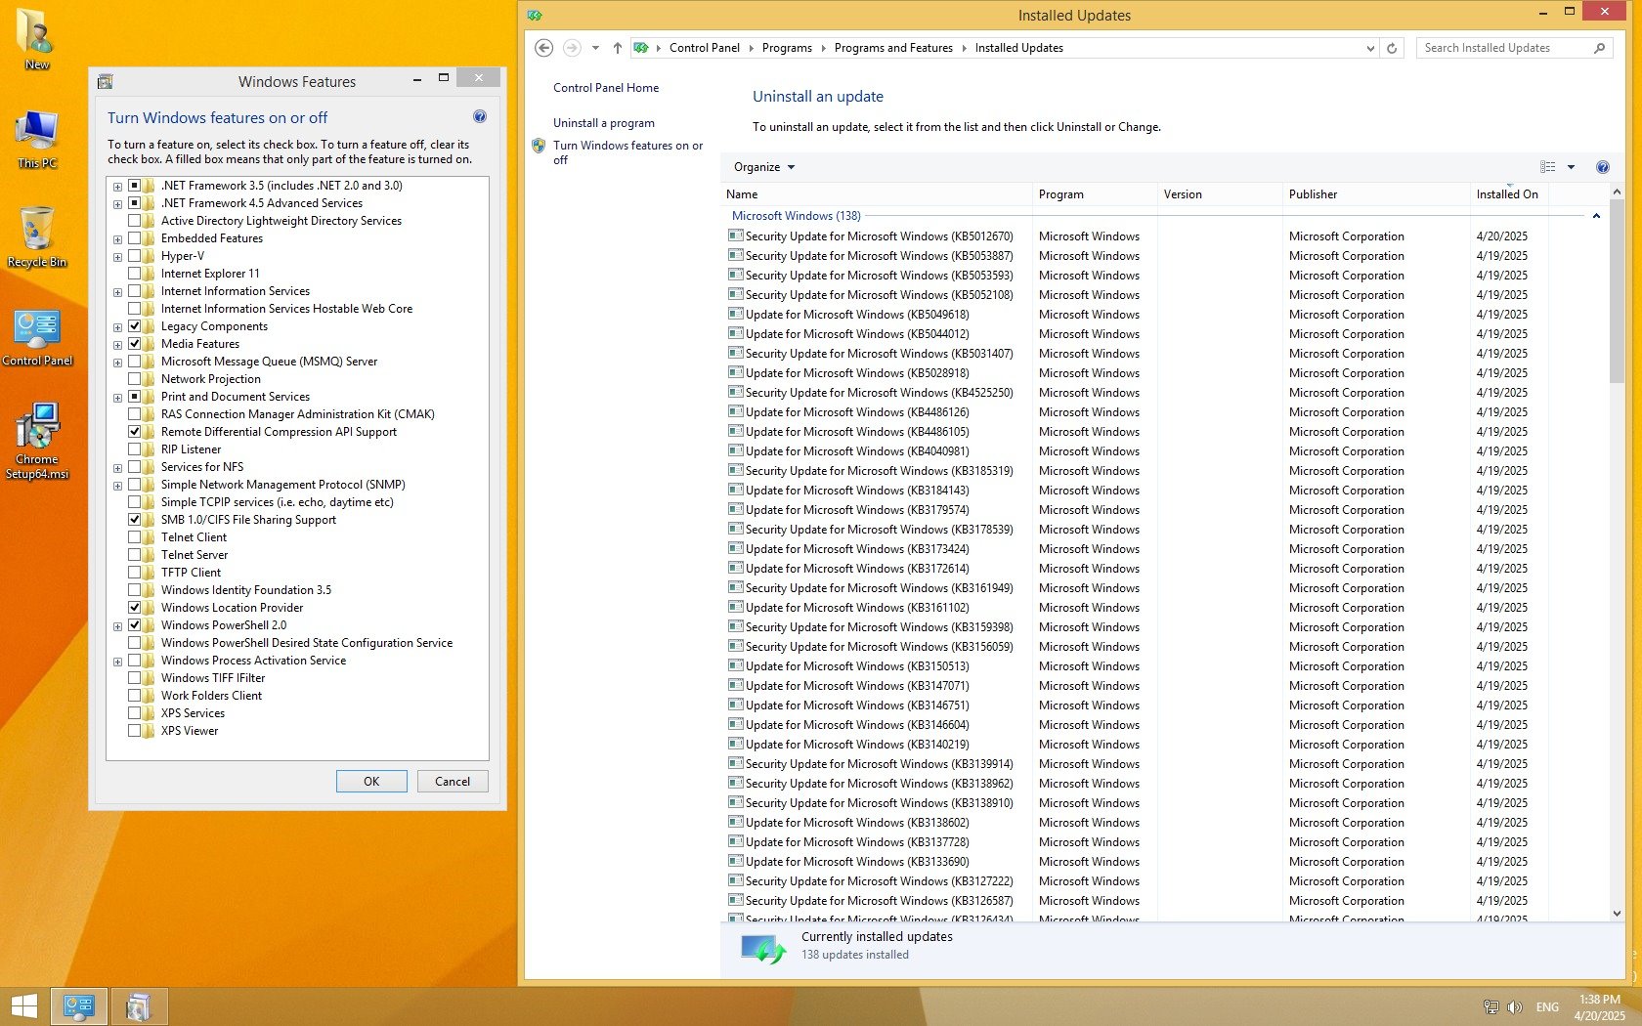This screenshot has height=1026, width=1642.
Task: Open help icon in Windows Features dialog
Action: click(x=479, y=117)
